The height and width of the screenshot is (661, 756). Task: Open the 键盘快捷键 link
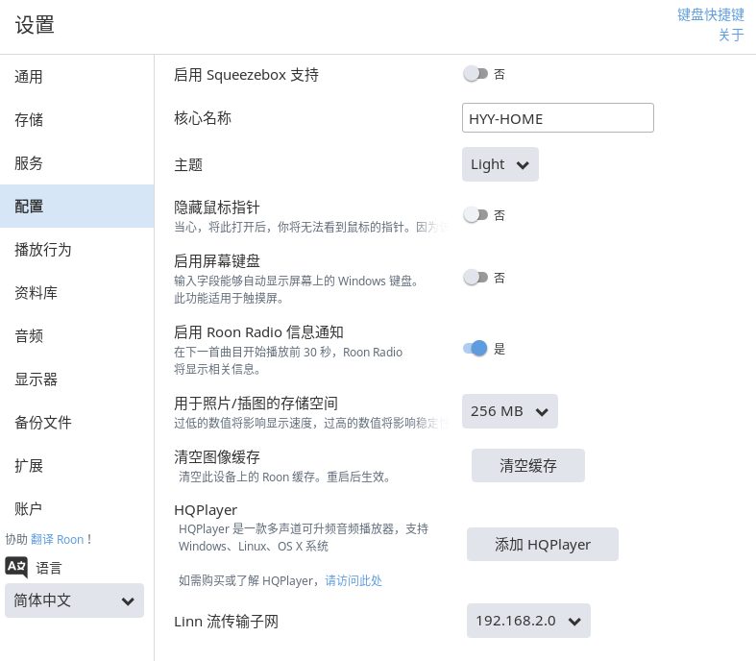coord(710,14)
